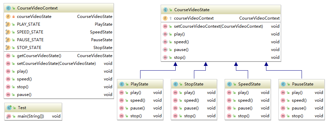329x124 pixels.
Task: Select the PlayState class header
Action: pyautogui.click(x=140, y=84)
